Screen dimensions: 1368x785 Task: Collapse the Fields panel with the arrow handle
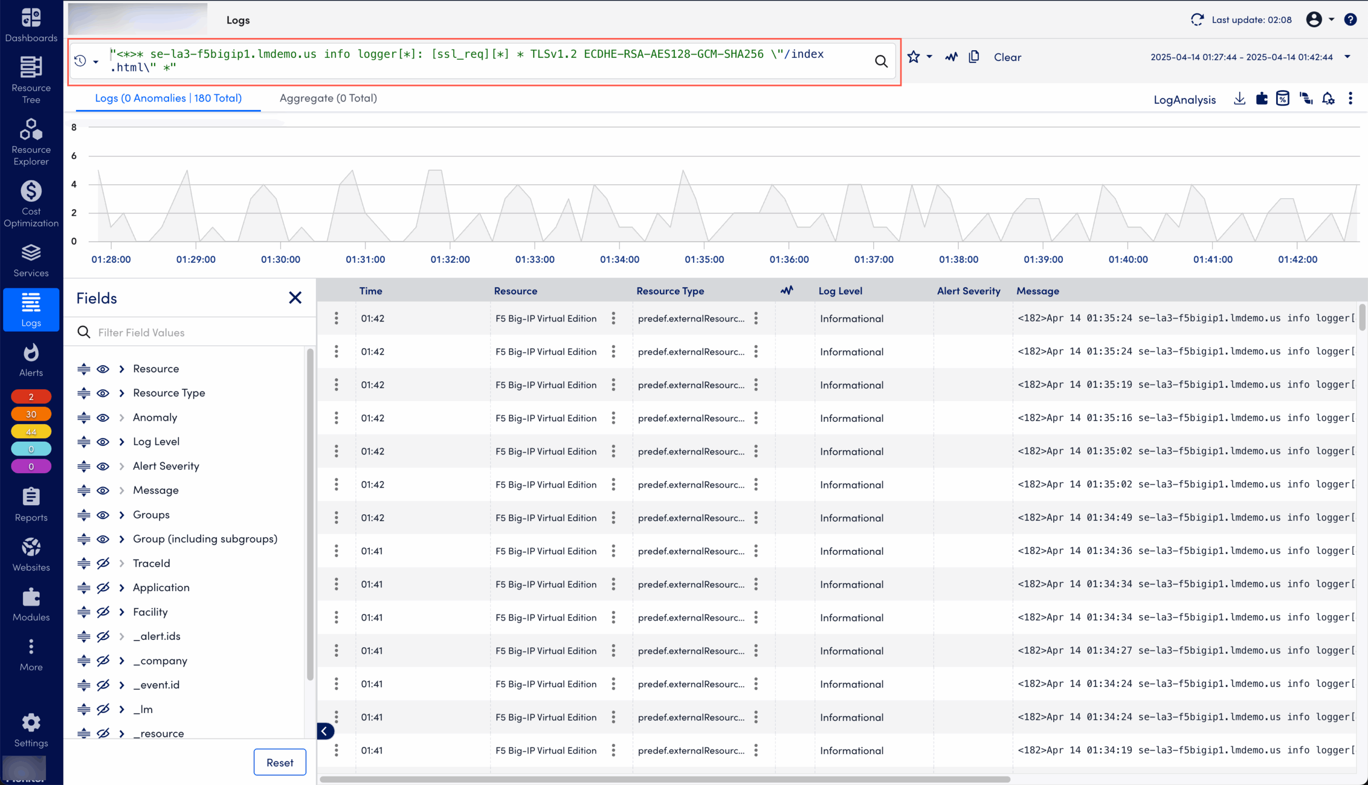325,731
